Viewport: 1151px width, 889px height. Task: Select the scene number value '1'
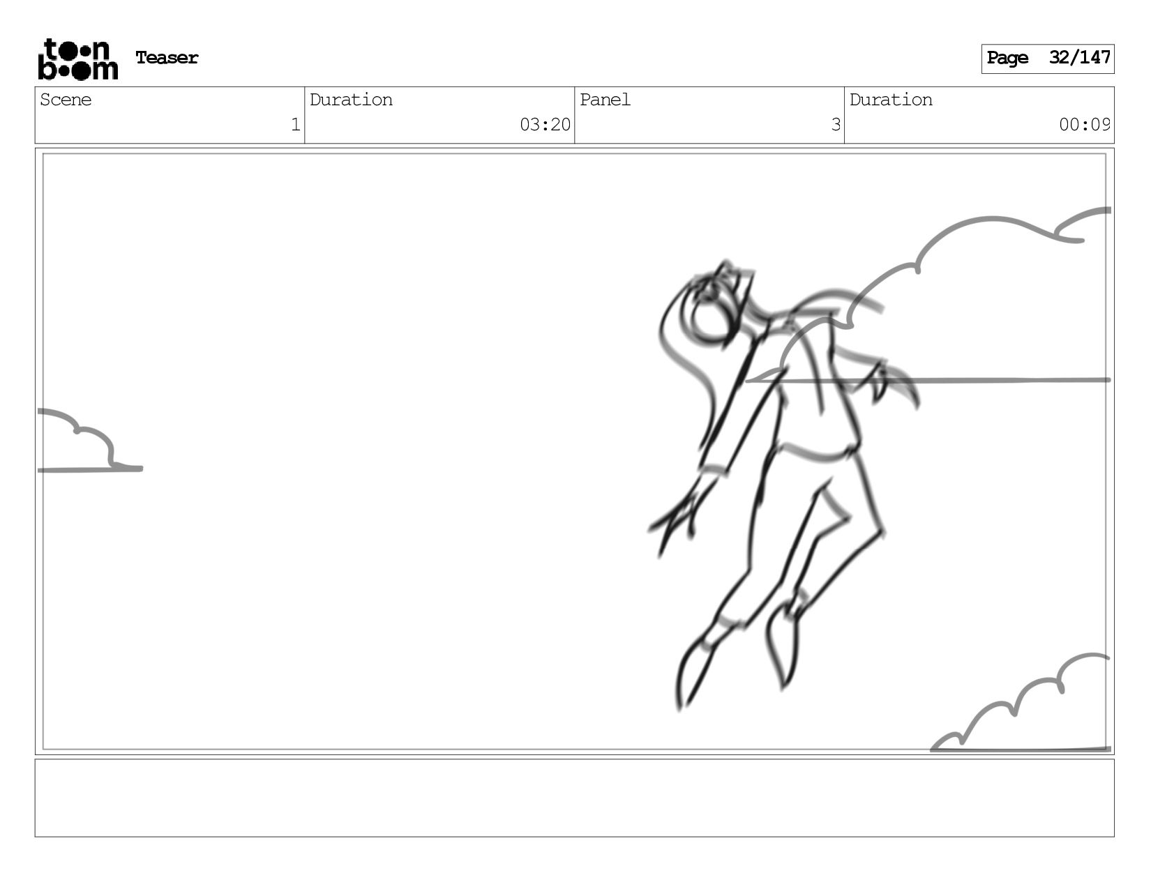coord(295,125)
